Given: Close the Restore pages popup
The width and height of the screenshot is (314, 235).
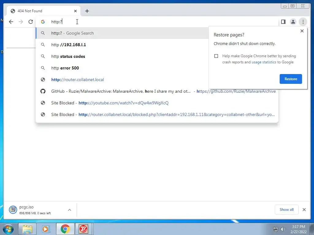Looking at the screenshot, I should click(x=302, y=31).
